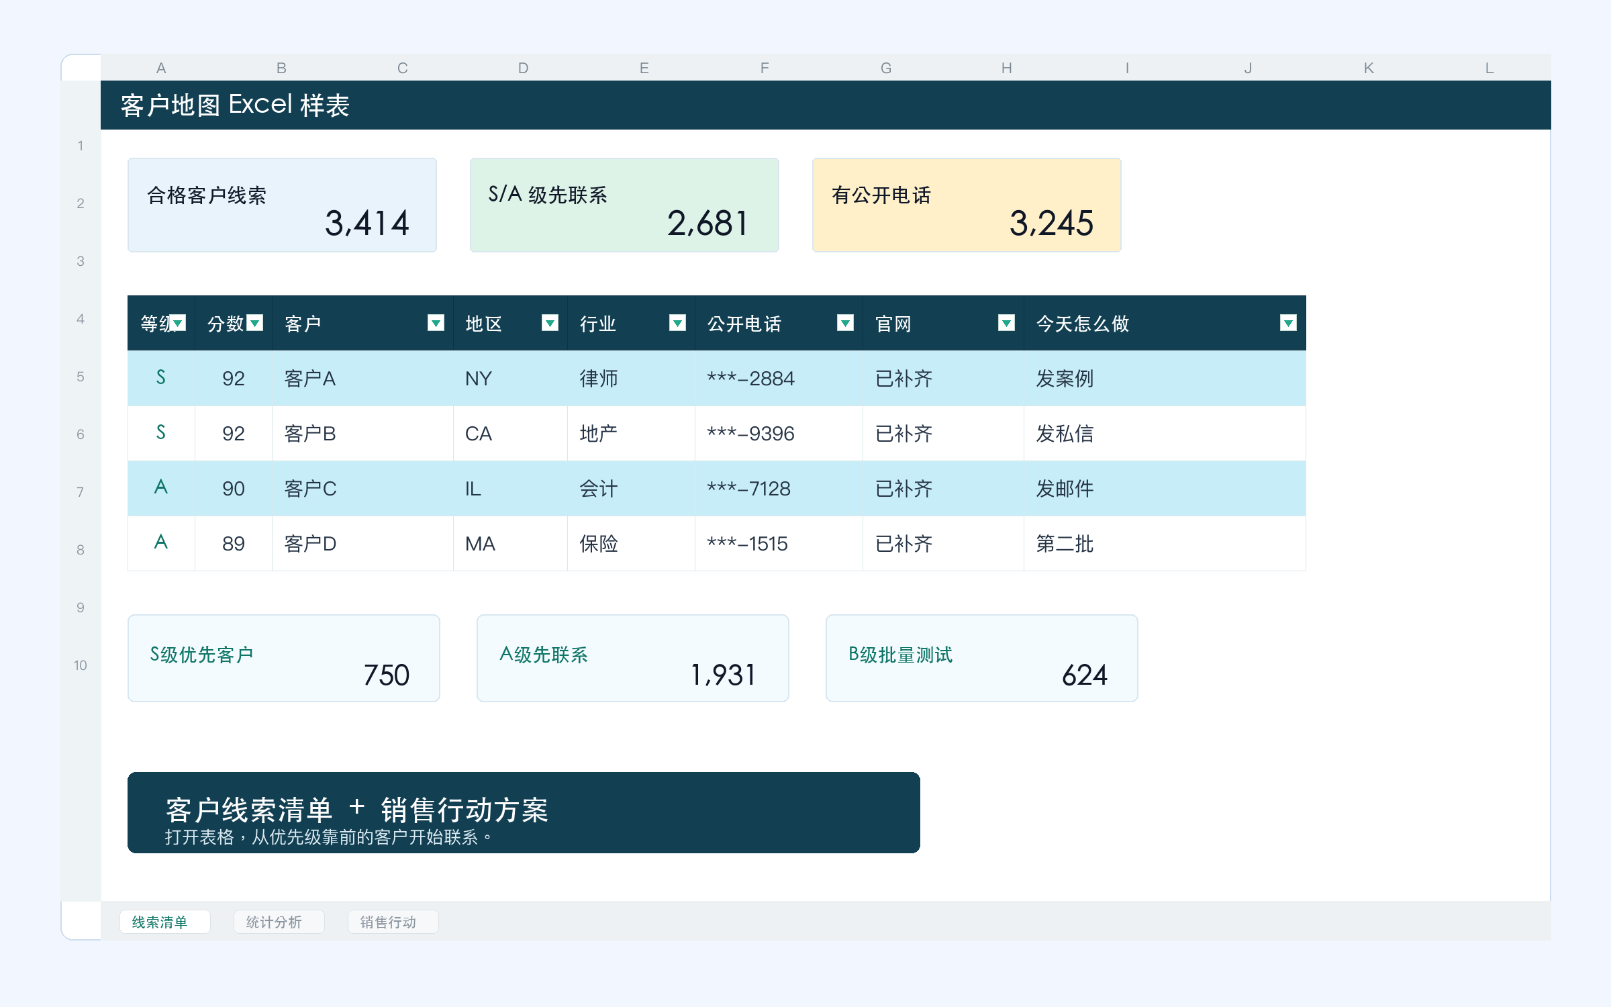The height and width of the screenshot is (1007, 1611).
Task: Select row 10 header number
Action: [x=81, y=665]
